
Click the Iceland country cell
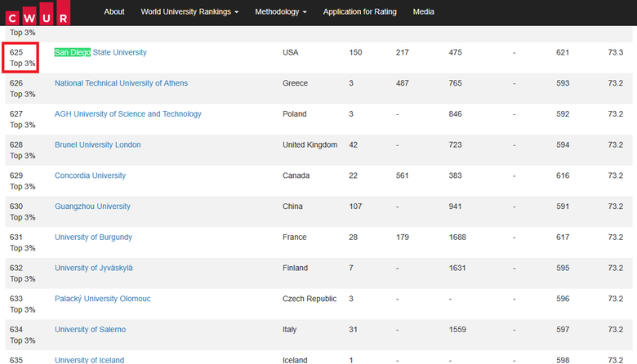(295, 360)
